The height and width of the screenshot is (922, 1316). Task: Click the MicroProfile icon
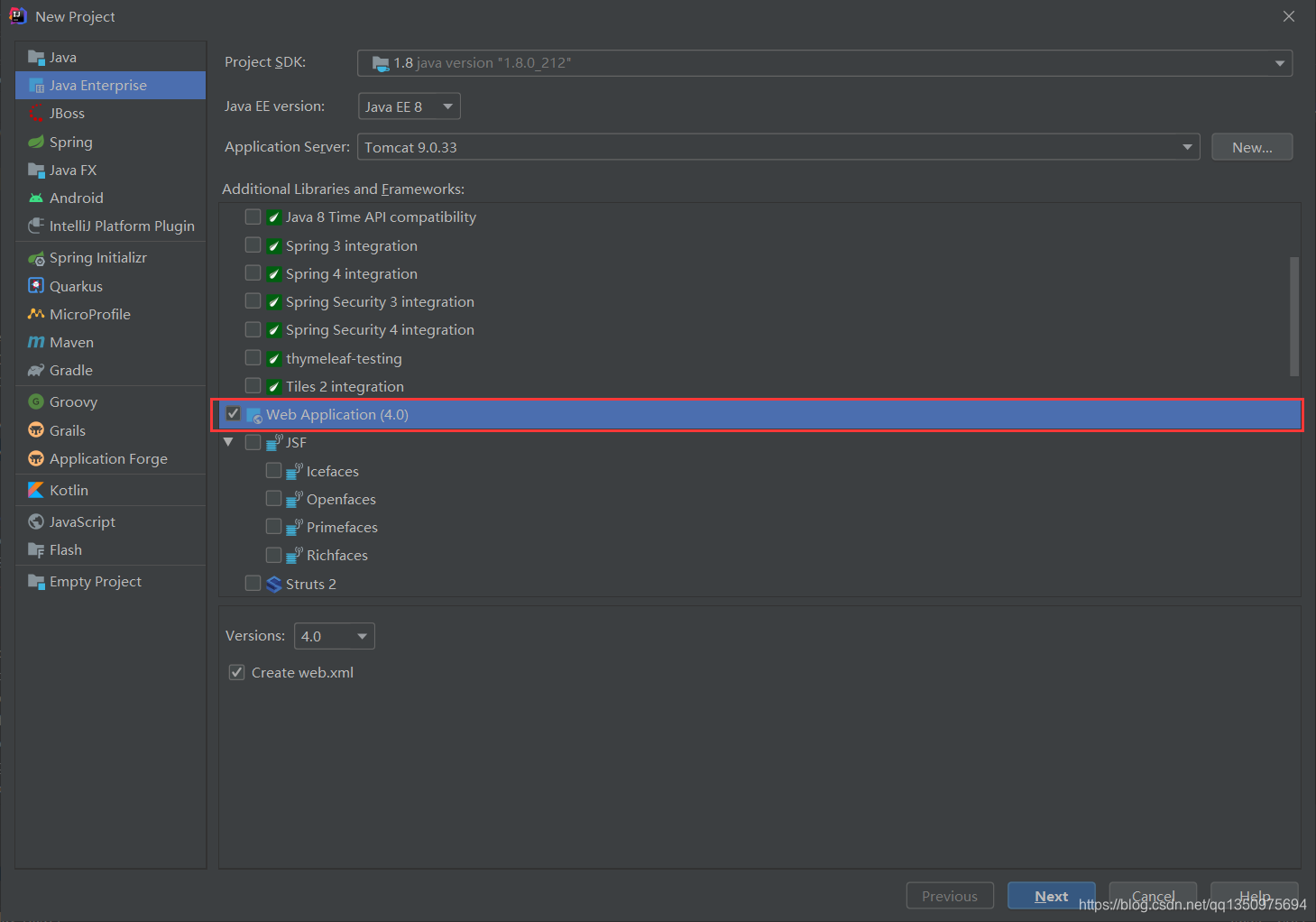coord(36,314)
